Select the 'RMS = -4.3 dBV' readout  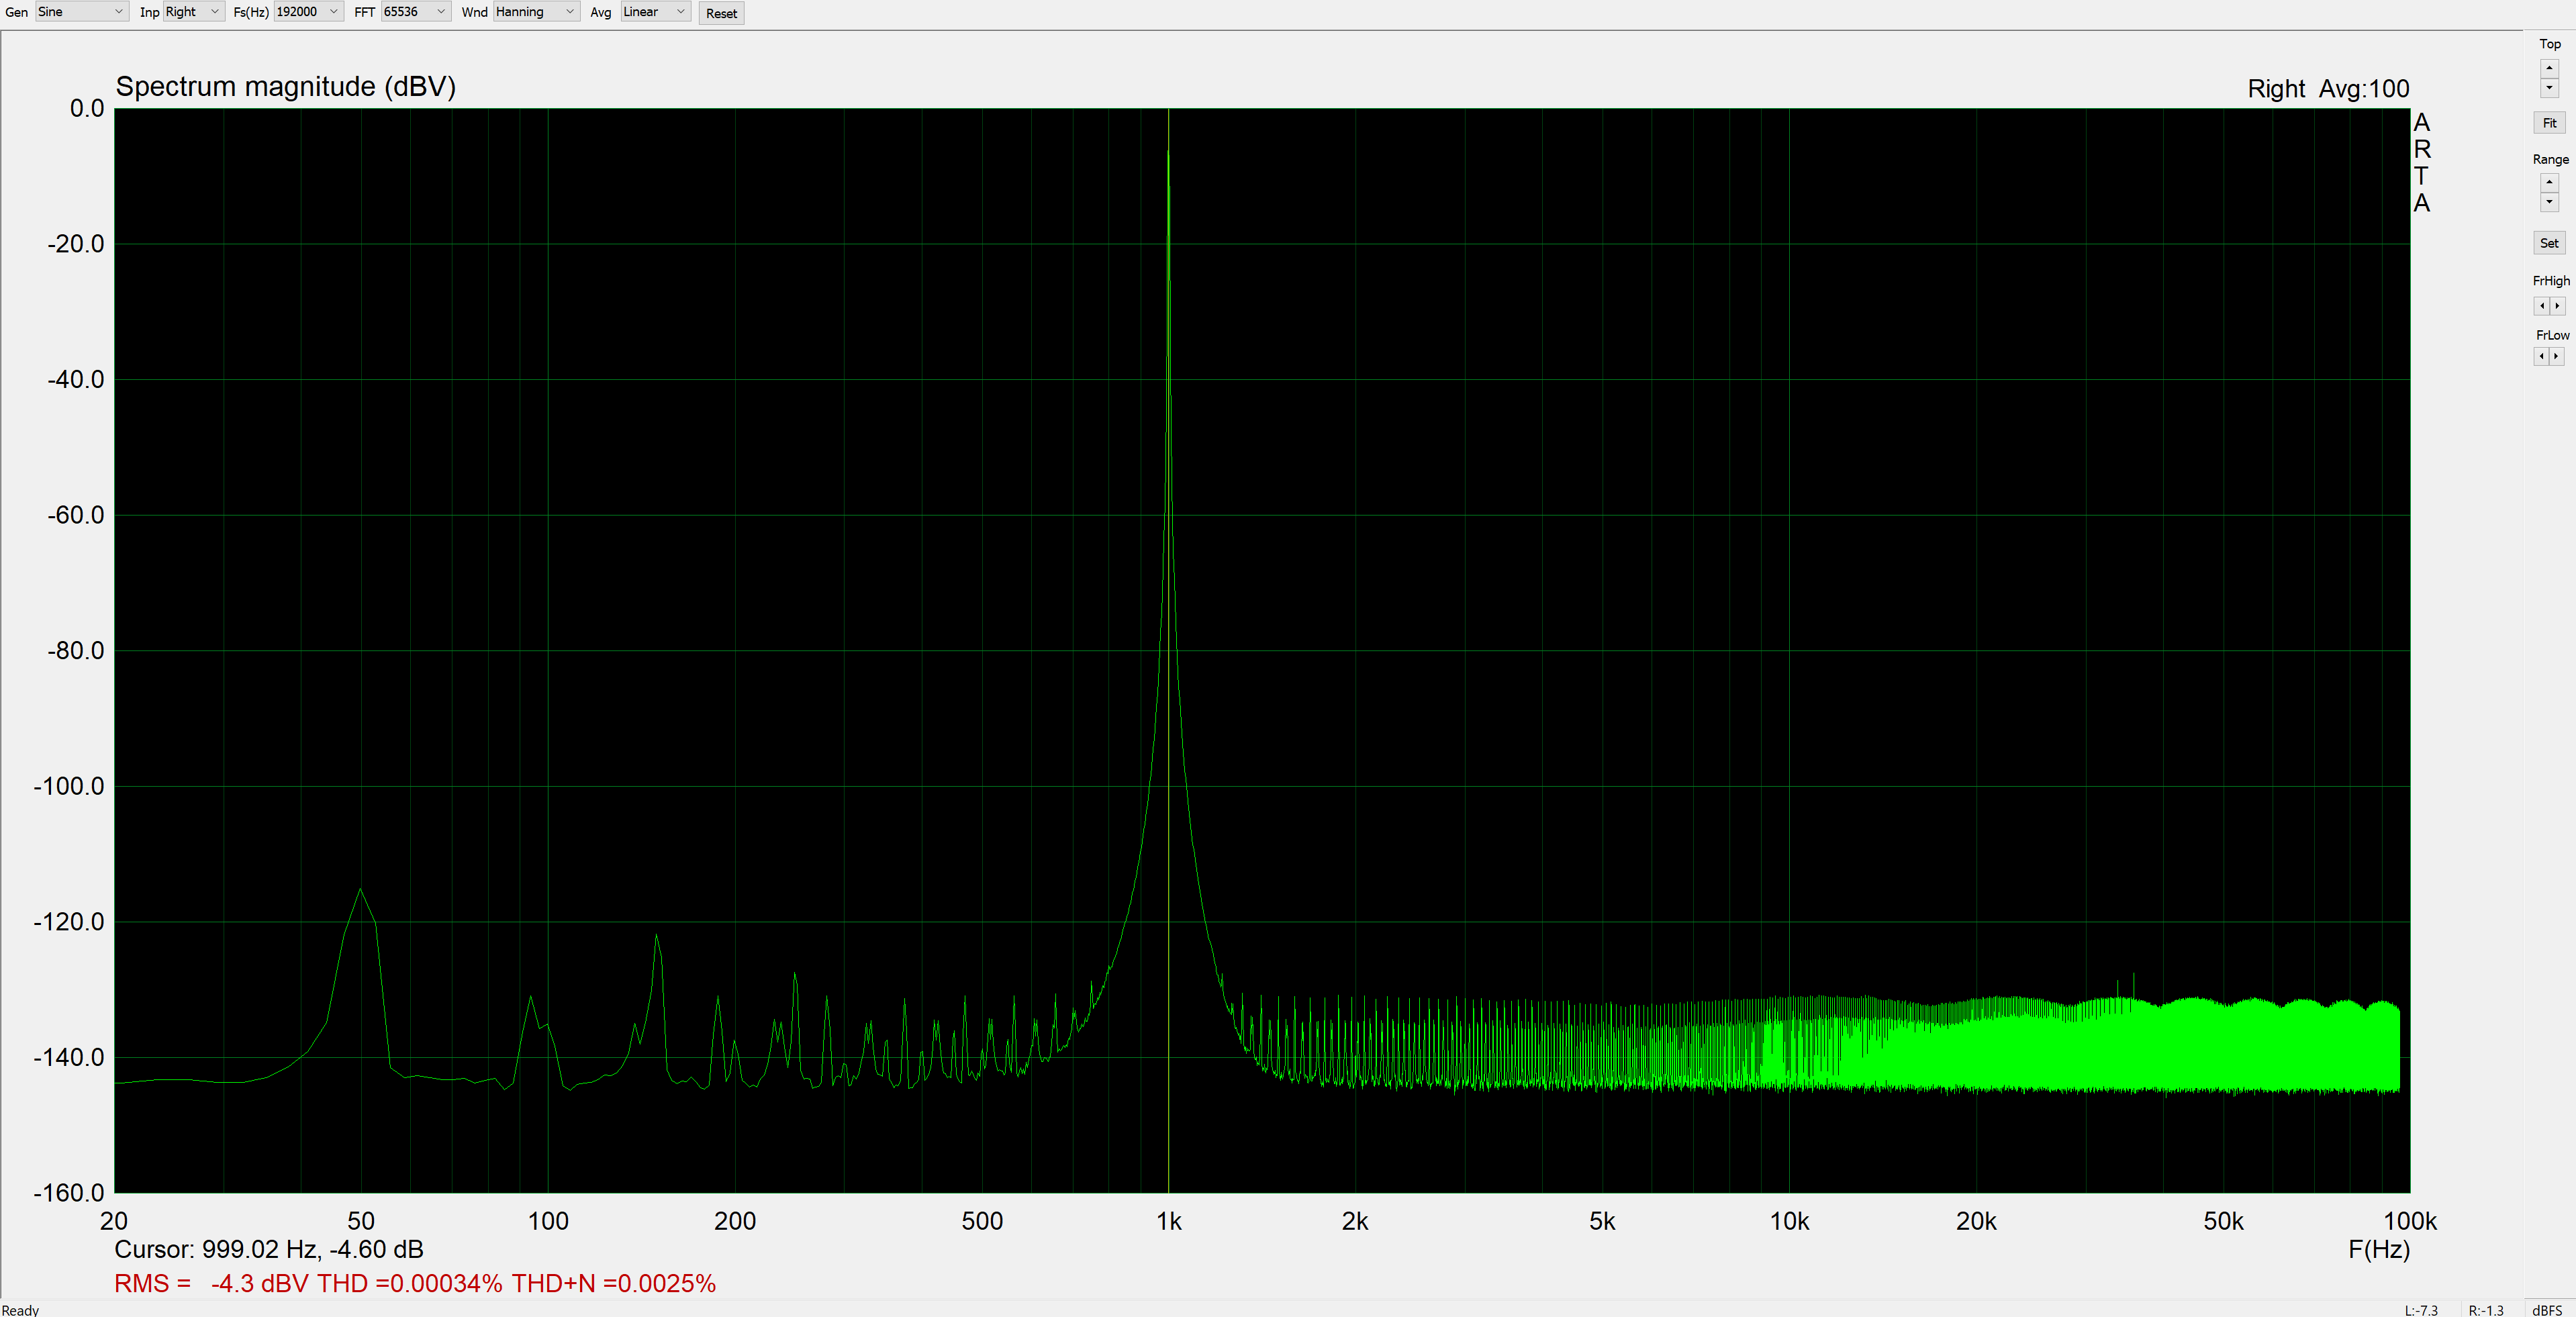point(212,1283)
